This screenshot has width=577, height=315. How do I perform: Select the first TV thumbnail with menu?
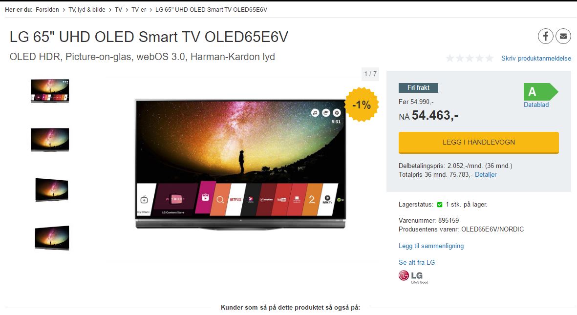point(50,90)
